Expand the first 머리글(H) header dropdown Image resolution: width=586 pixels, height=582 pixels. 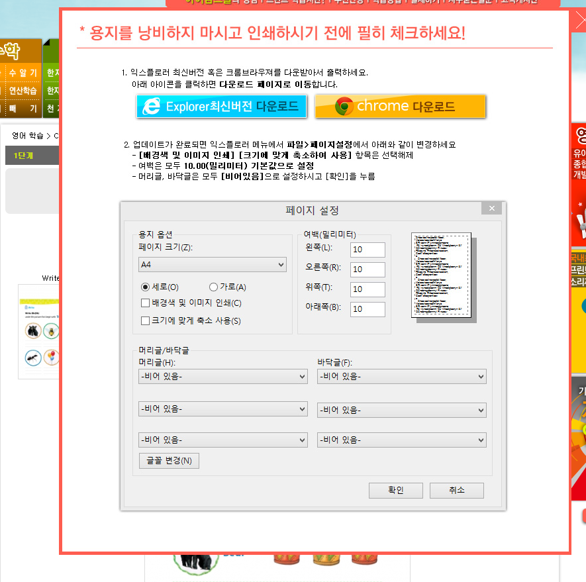[223, 377]
